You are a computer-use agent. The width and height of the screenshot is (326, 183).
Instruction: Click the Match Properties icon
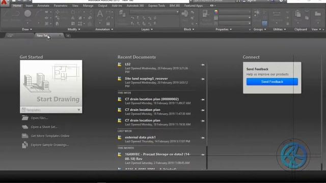(205, 14)
